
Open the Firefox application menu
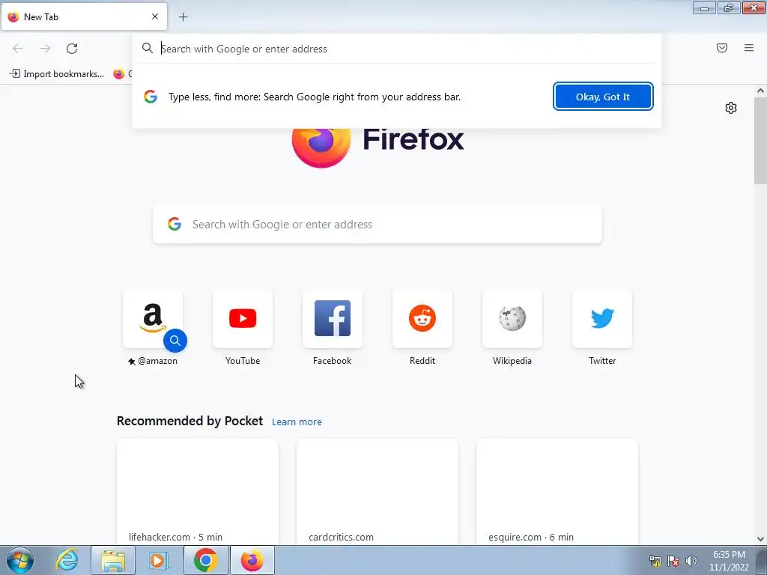[x=749, y=48]
